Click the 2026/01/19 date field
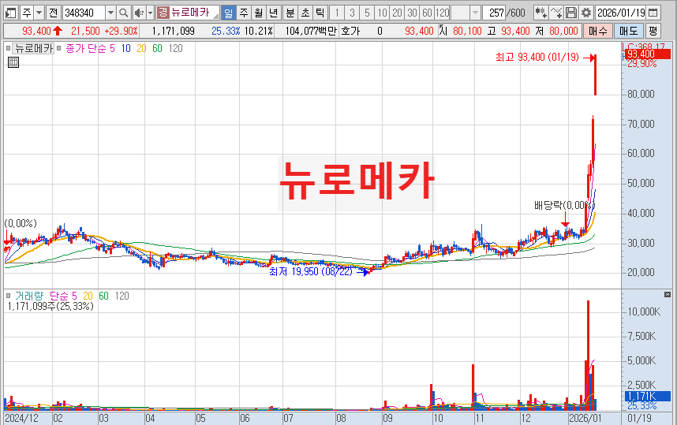Image resolution: width=677 pixels, height=425 pixels. (621, 13)
